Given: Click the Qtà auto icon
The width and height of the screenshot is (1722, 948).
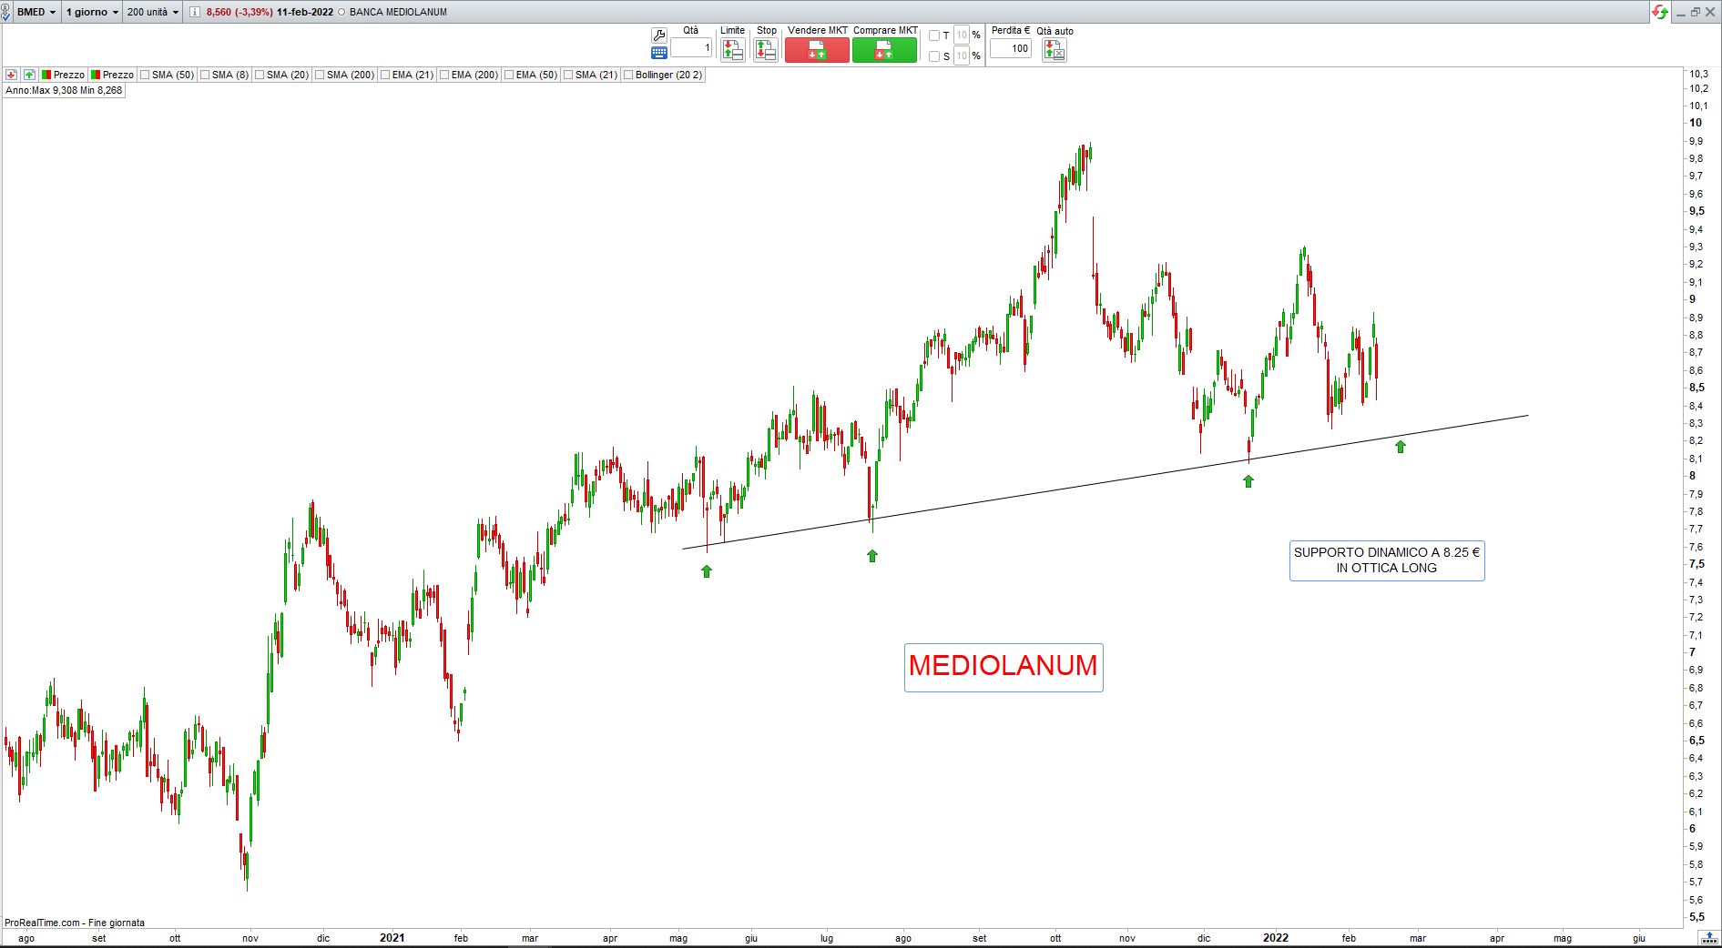Looking at the screenshot, I should (1054, 51).
